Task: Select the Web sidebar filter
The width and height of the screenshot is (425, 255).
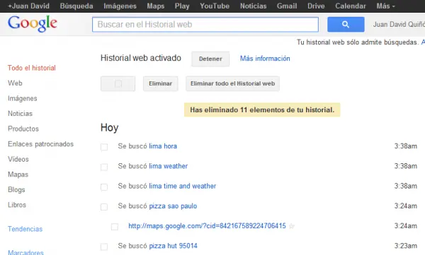Action: pos(15,83)
